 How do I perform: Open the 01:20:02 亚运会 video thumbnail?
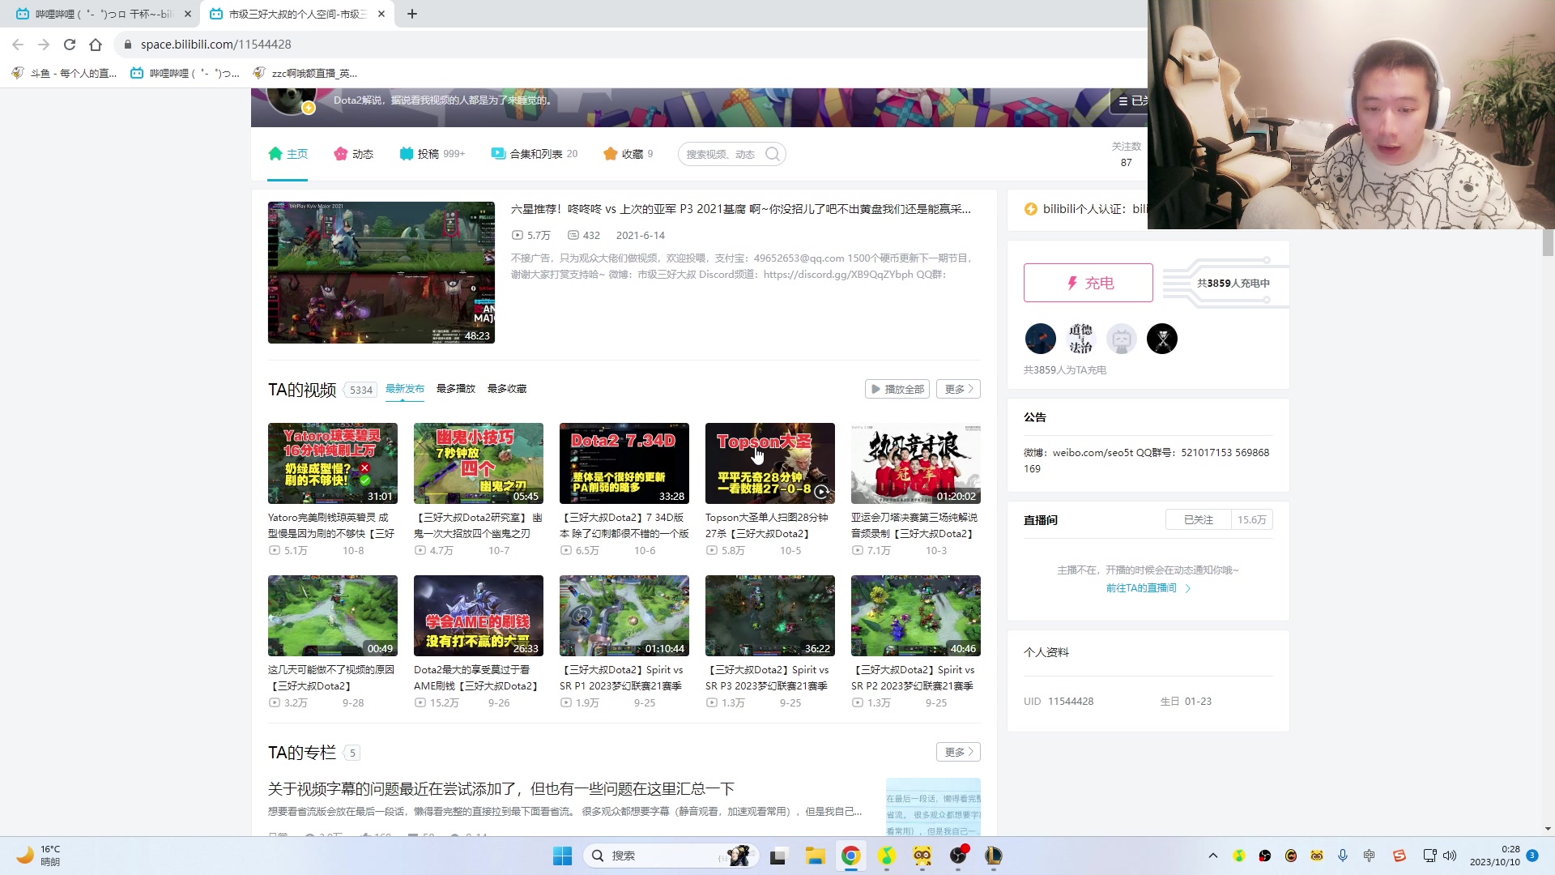(x=916, y=463)
